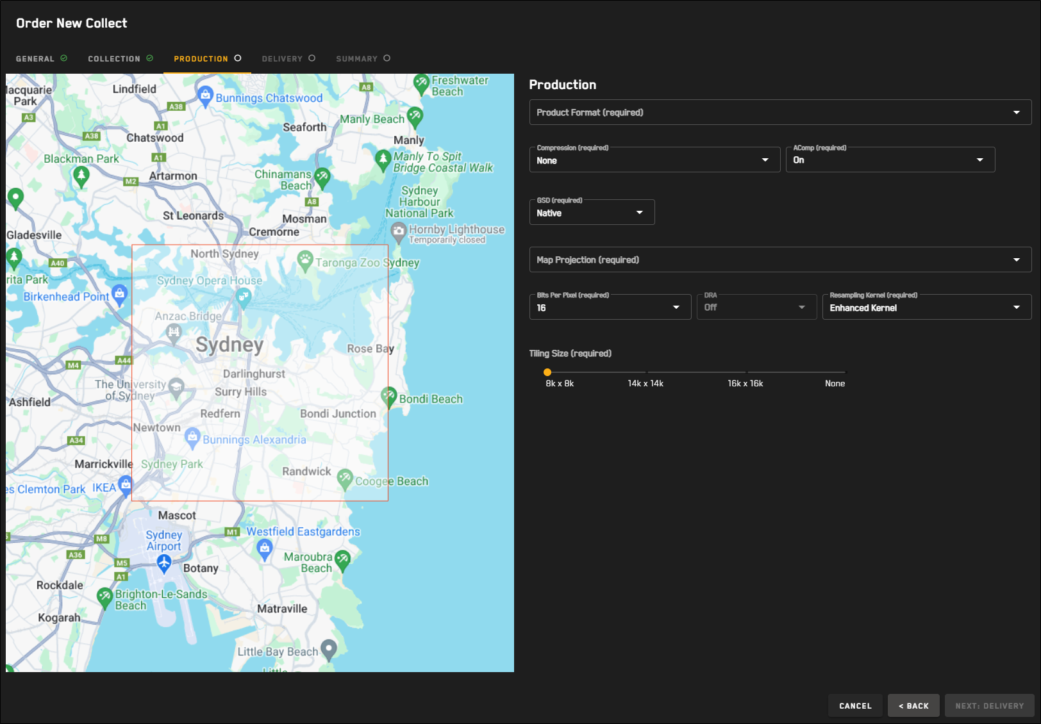The height and width of the screenshot is (724, 1041).
Task: Click the Blackman Park tree marker
Action: pos(81,175)
